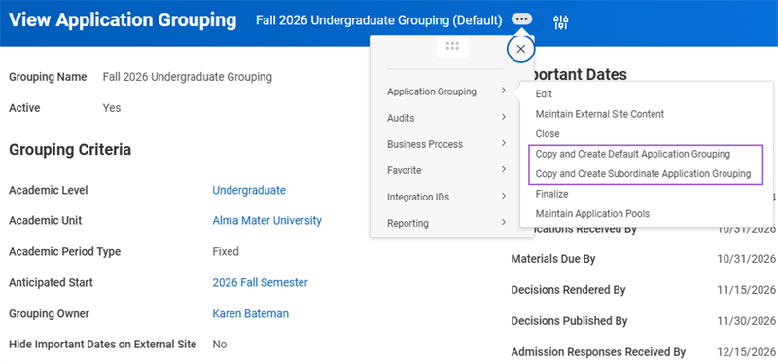This screenshot has height=364, width=778.
Task: Click the Grouping Name value text
Action: click(x=188, y=77)
